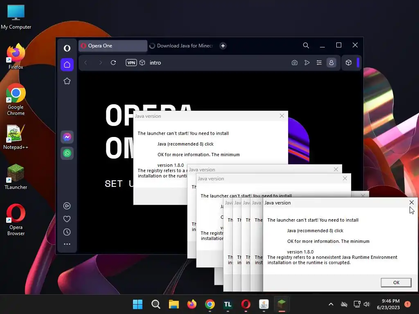Open Opera Browser desktop shortcut

point(16,220)
